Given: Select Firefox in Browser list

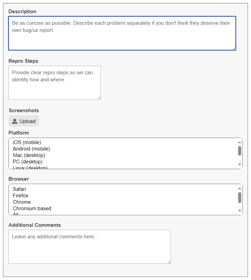Looking at the screenshot, I should (x=21, y=196).
